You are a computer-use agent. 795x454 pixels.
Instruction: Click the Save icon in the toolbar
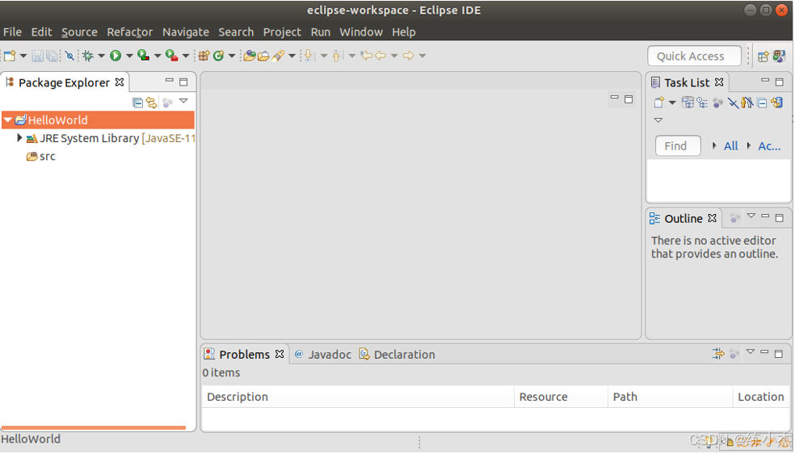coord(37,56)
